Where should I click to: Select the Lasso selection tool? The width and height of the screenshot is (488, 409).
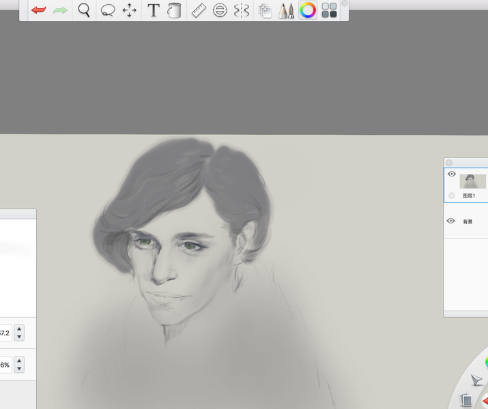[x=108, y=10]
